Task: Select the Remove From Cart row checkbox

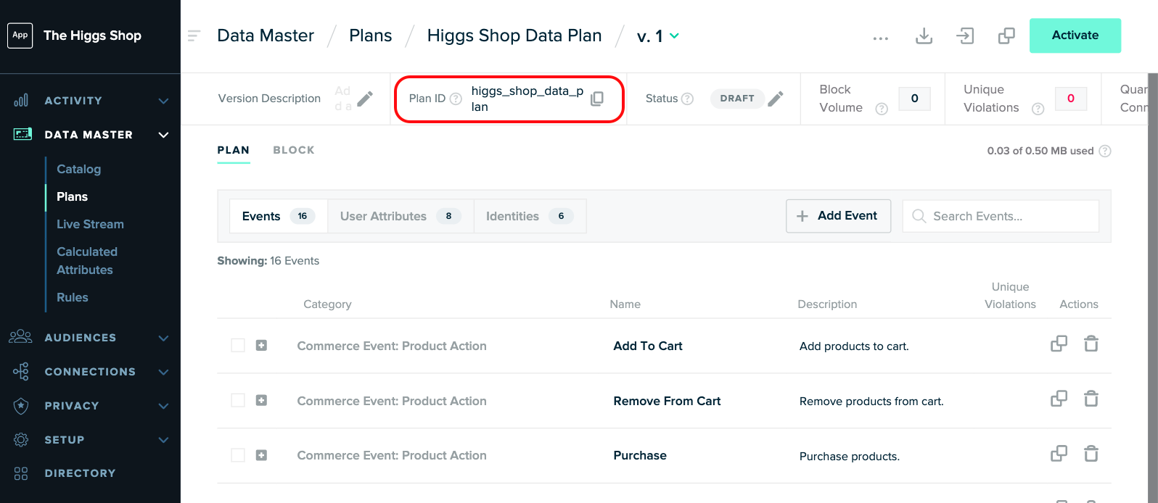Action: (238, 400)
